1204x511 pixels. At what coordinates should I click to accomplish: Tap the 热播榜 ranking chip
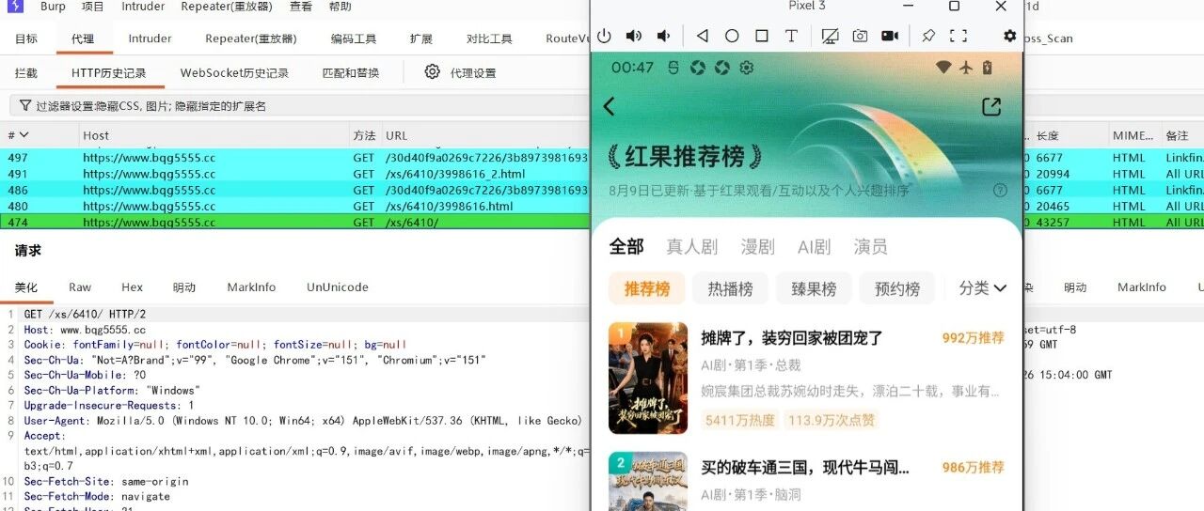(730, 288)
